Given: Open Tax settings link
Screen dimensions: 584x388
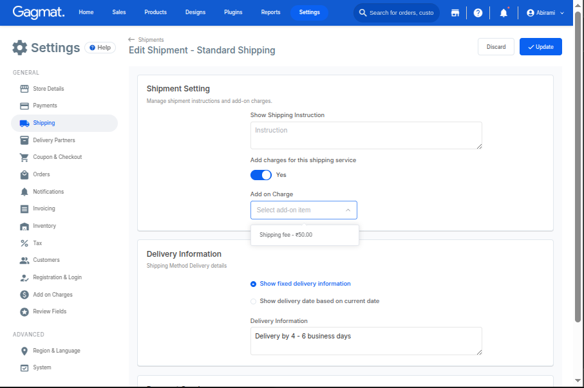Looking at the screenshot, I should tap(37, 243).
